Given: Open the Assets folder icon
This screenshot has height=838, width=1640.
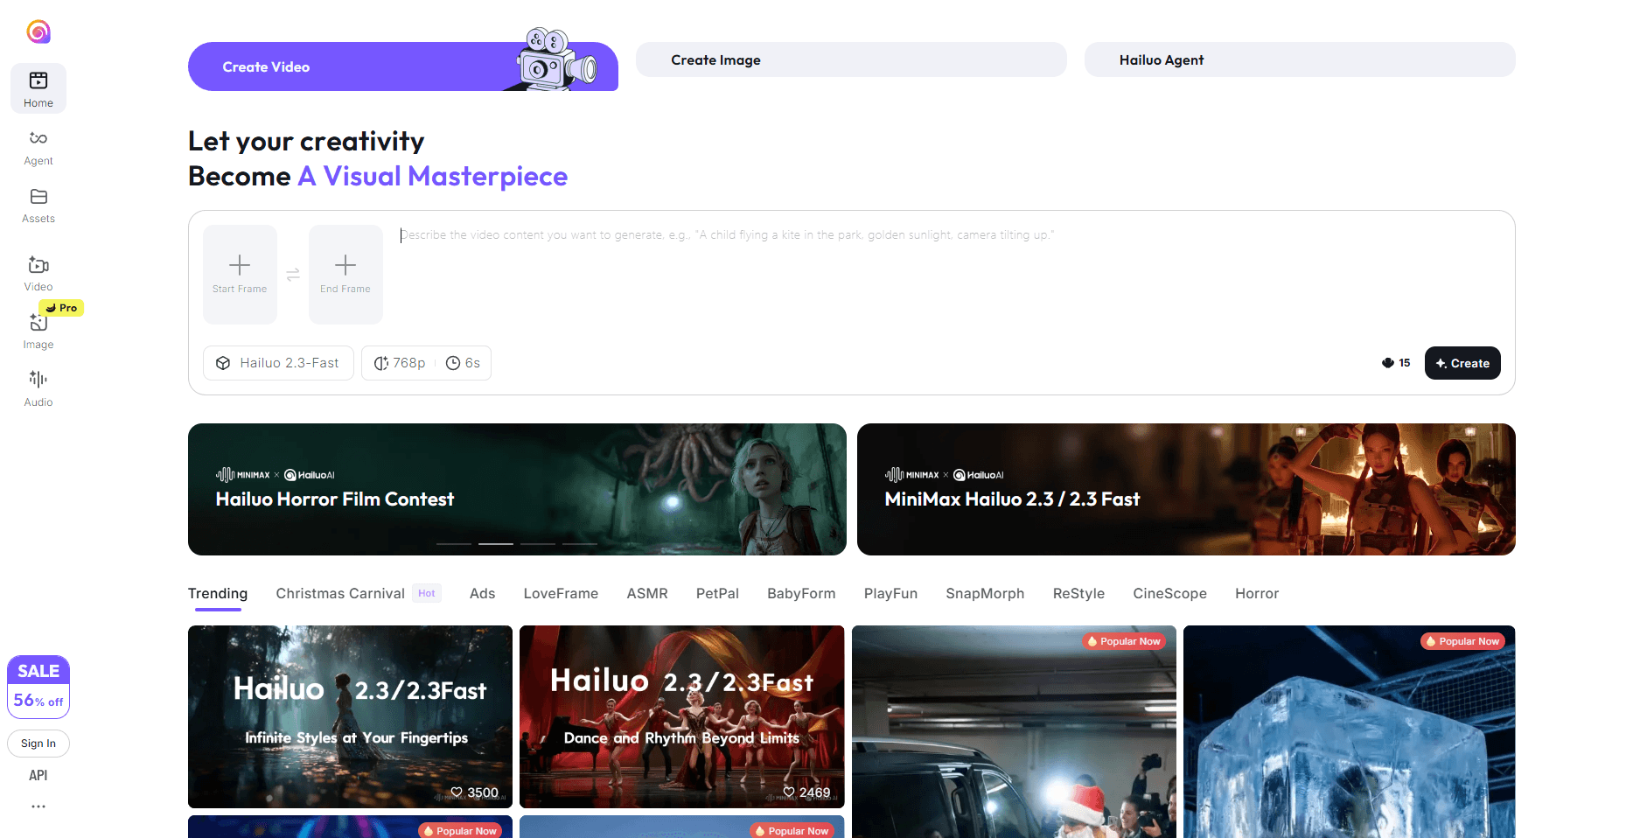Looking at the screenshot, I should 38,196.
